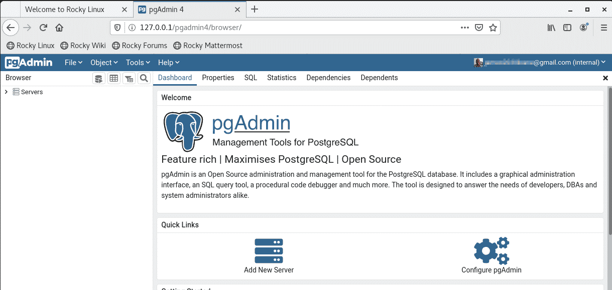612x290 pixels.
Task: Click the Welcome panel header
Action: pos(380,98)
